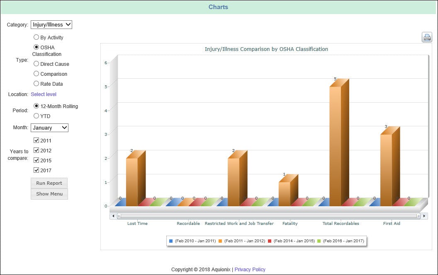Viewport: 438px width, 275px height.
Task: Disable the 2012 year checkbox
Action: tap(36, 150)
